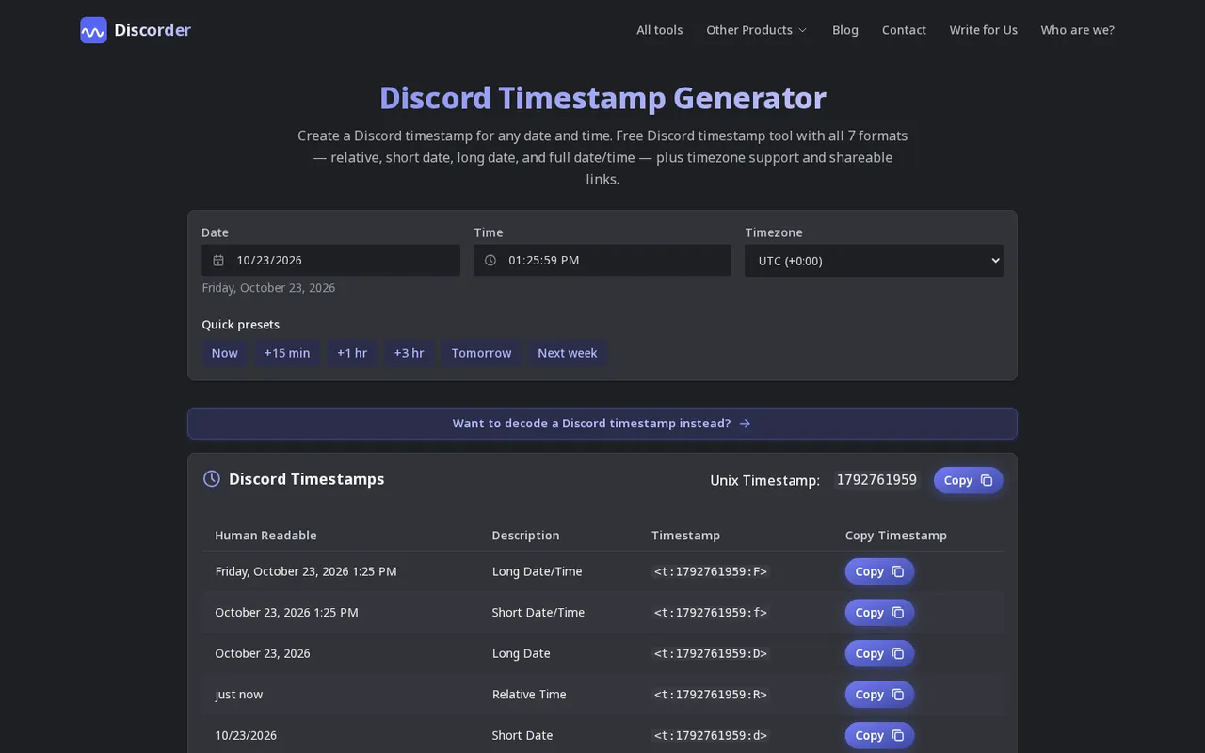
Task: Select the Tomorrow preset
Action: 481,353
